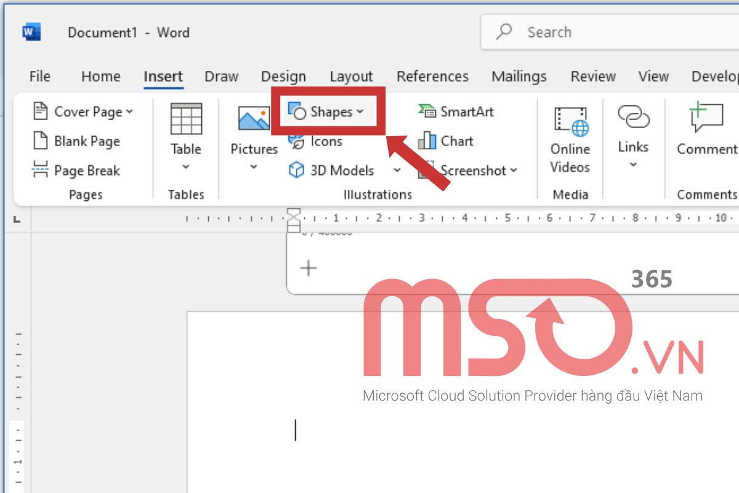Open the Screenshot dropdown
739x493 pixels.
pos(468,171)
